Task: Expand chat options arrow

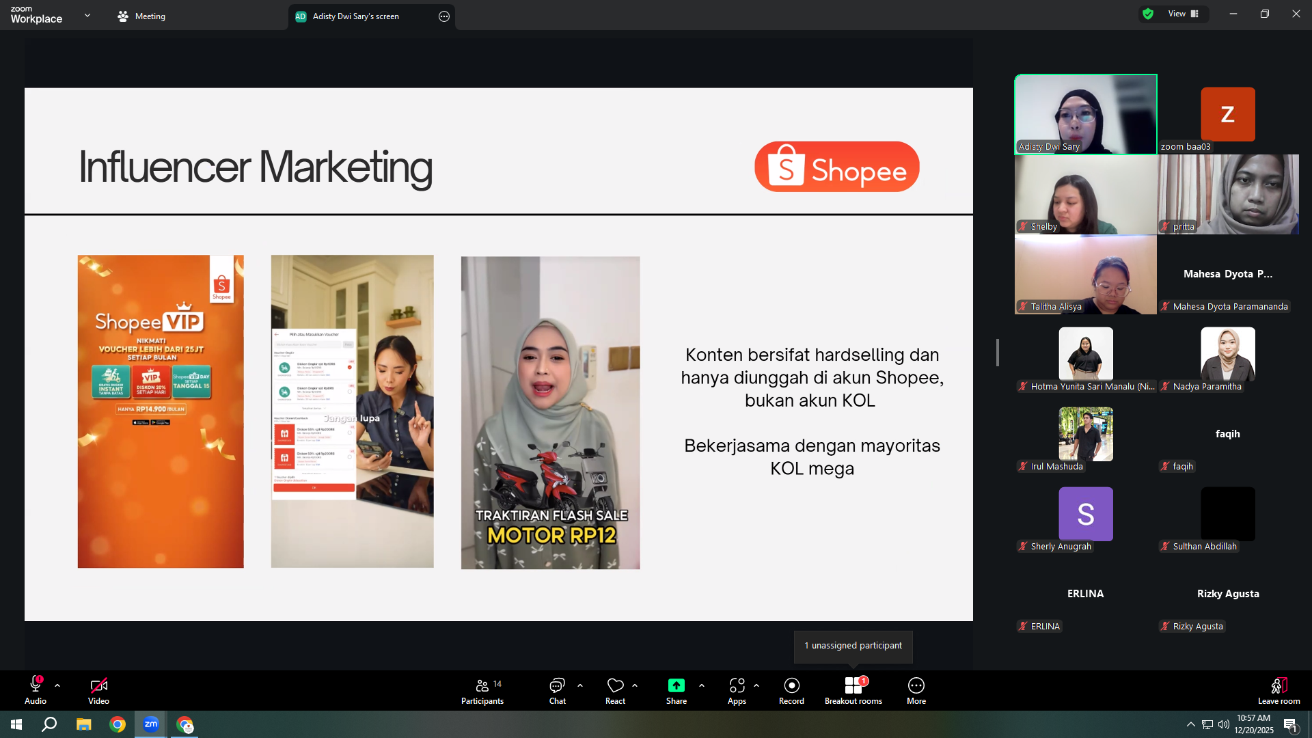Action: (580, 685)
